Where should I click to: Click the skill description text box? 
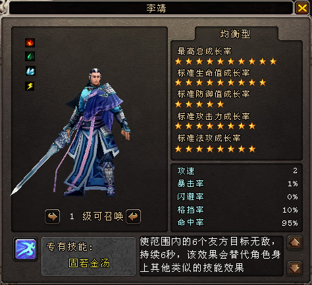click(x=211, y=255)
